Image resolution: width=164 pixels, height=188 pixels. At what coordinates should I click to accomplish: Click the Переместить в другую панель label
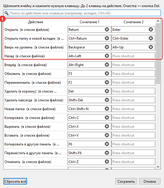click(x=33, y=153)
